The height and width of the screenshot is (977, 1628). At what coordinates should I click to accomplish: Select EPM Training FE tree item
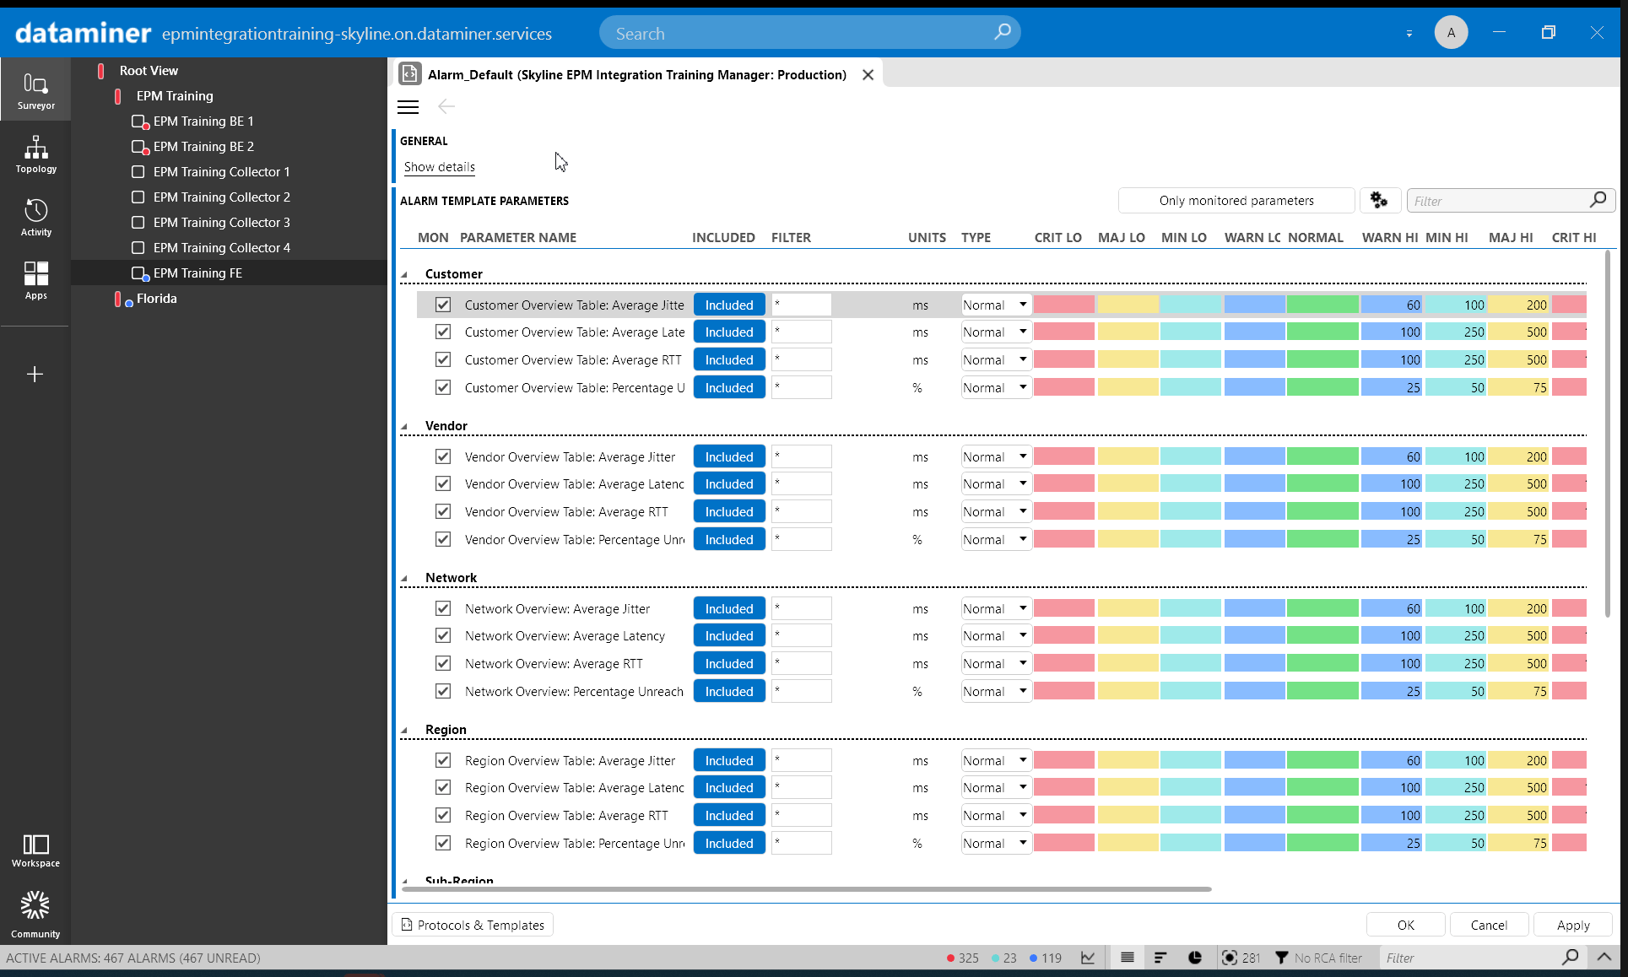click(x=197, y=273)
